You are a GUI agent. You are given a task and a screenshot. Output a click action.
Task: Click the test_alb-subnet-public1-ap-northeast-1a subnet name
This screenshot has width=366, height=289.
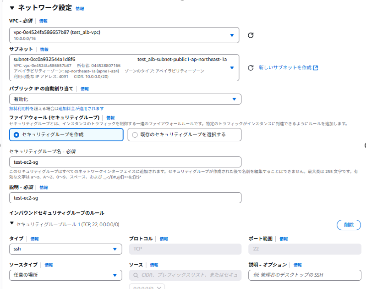[182, 59]
